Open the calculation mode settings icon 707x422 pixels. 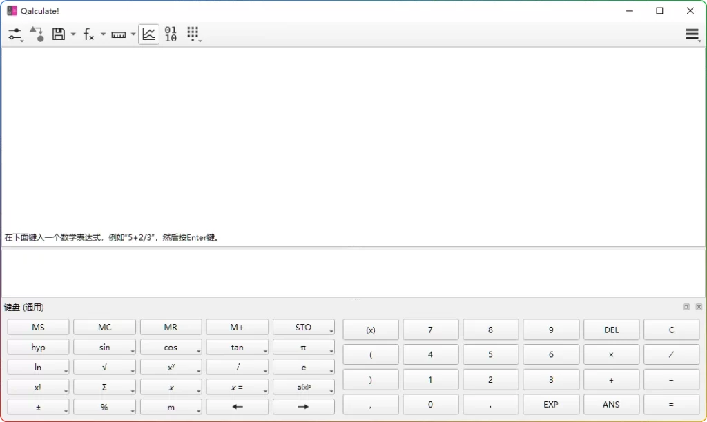click(15, 33)
